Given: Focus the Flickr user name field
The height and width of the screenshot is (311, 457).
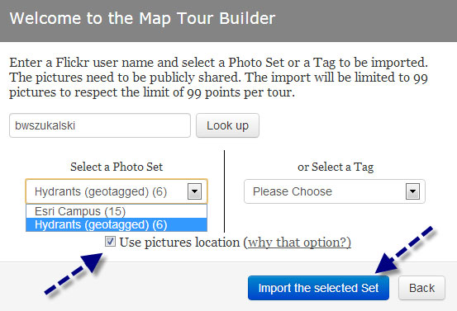Looking at the screenshot, I should [x=100, y=125].
